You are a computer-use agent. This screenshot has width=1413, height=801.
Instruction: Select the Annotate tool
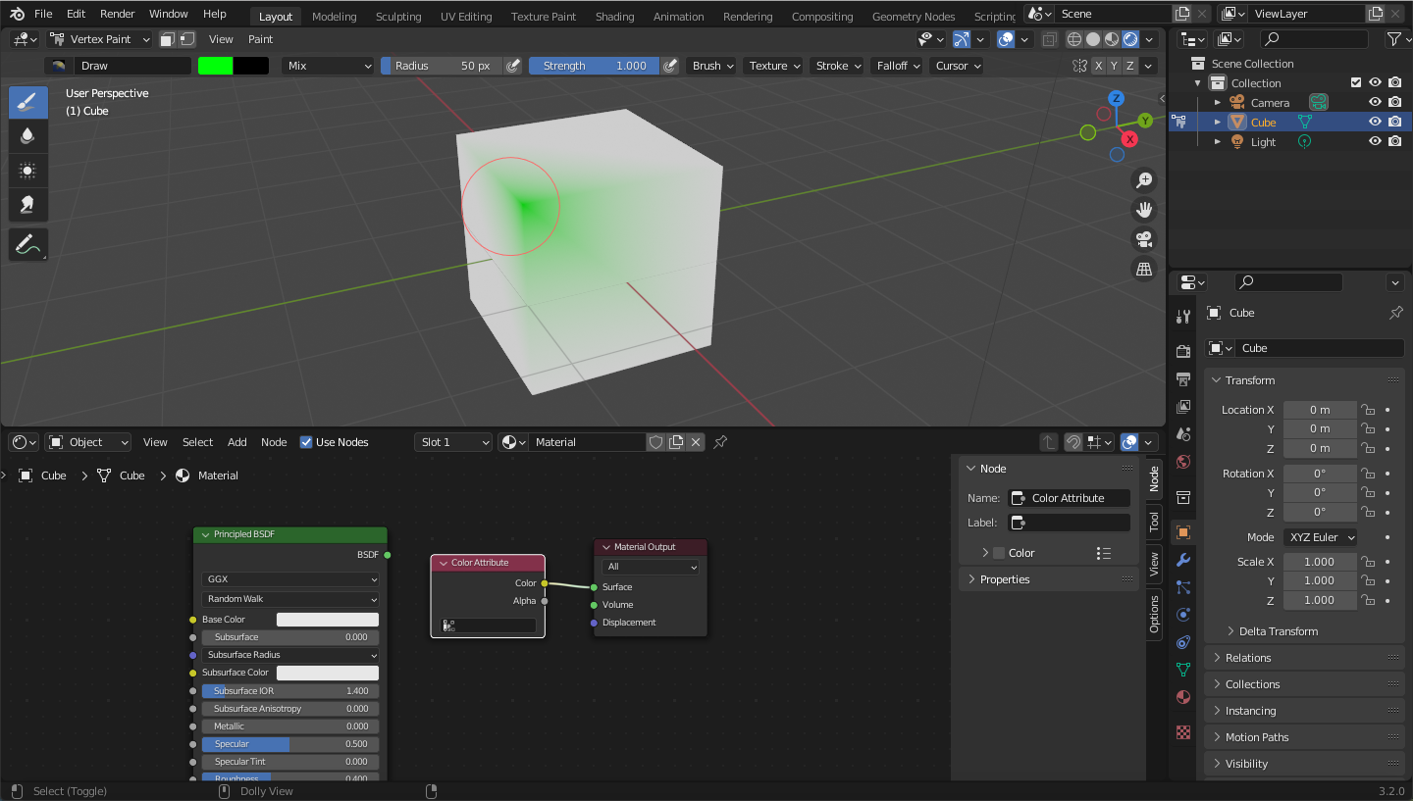click(28, 245)
